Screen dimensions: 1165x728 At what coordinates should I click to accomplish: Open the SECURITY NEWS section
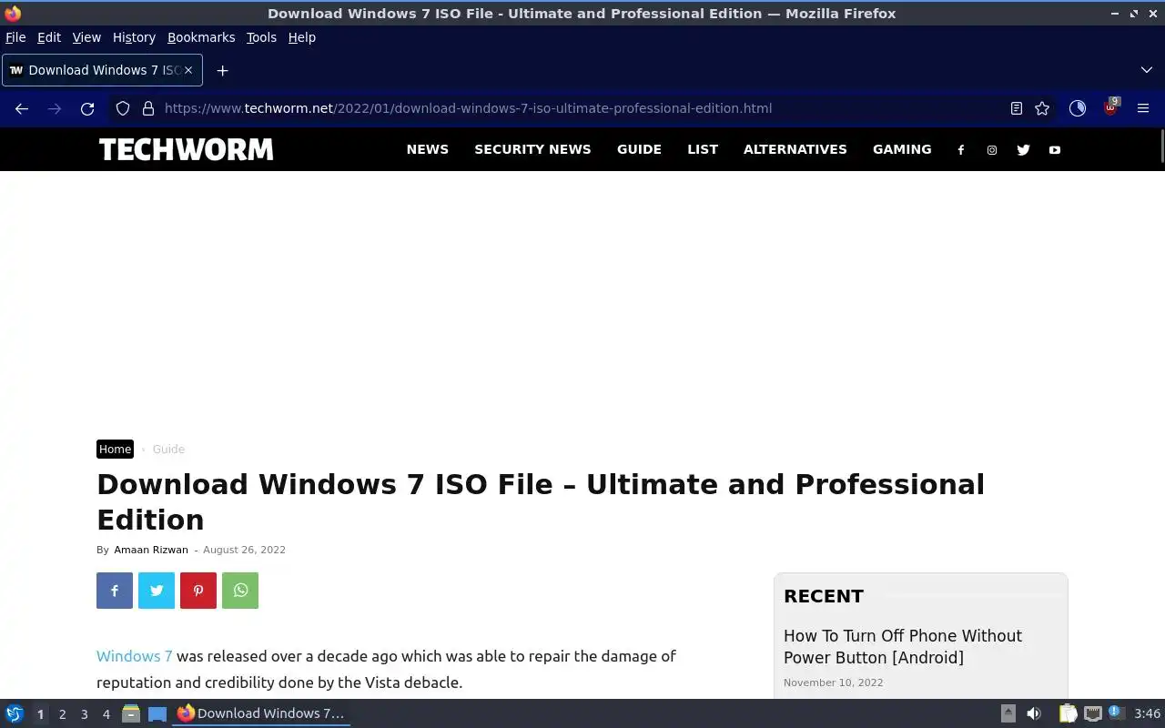(532, 149)
